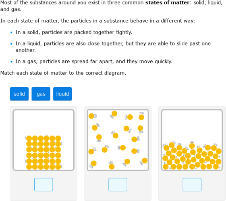This screenshot has width=226, height=201.
Task: Click sentence starting "In each state of matter"
Action: tap(98, 21)
